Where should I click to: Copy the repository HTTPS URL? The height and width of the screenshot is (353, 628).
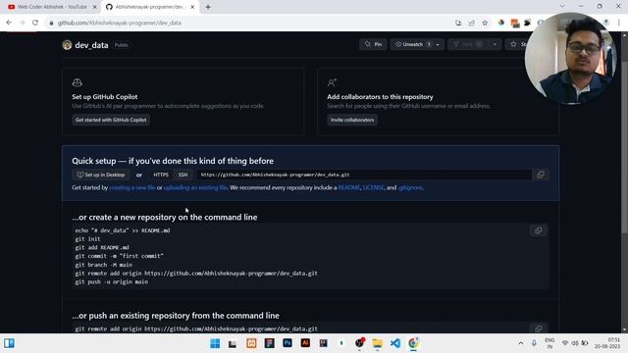pos(541,175)
